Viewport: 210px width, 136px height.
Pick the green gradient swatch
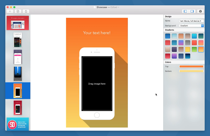tap(194, 49)
